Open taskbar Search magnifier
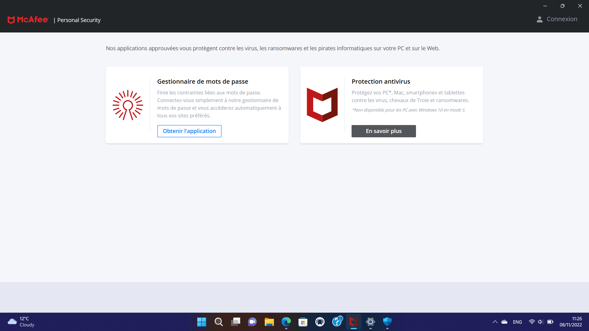Image resolution: width=589 pixels, height=331 pixels. (218, 322)
